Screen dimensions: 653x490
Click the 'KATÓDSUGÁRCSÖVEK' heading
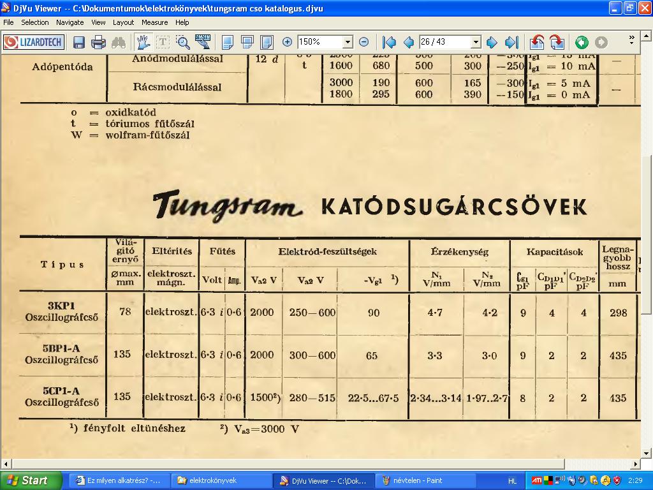coord(455,207)
